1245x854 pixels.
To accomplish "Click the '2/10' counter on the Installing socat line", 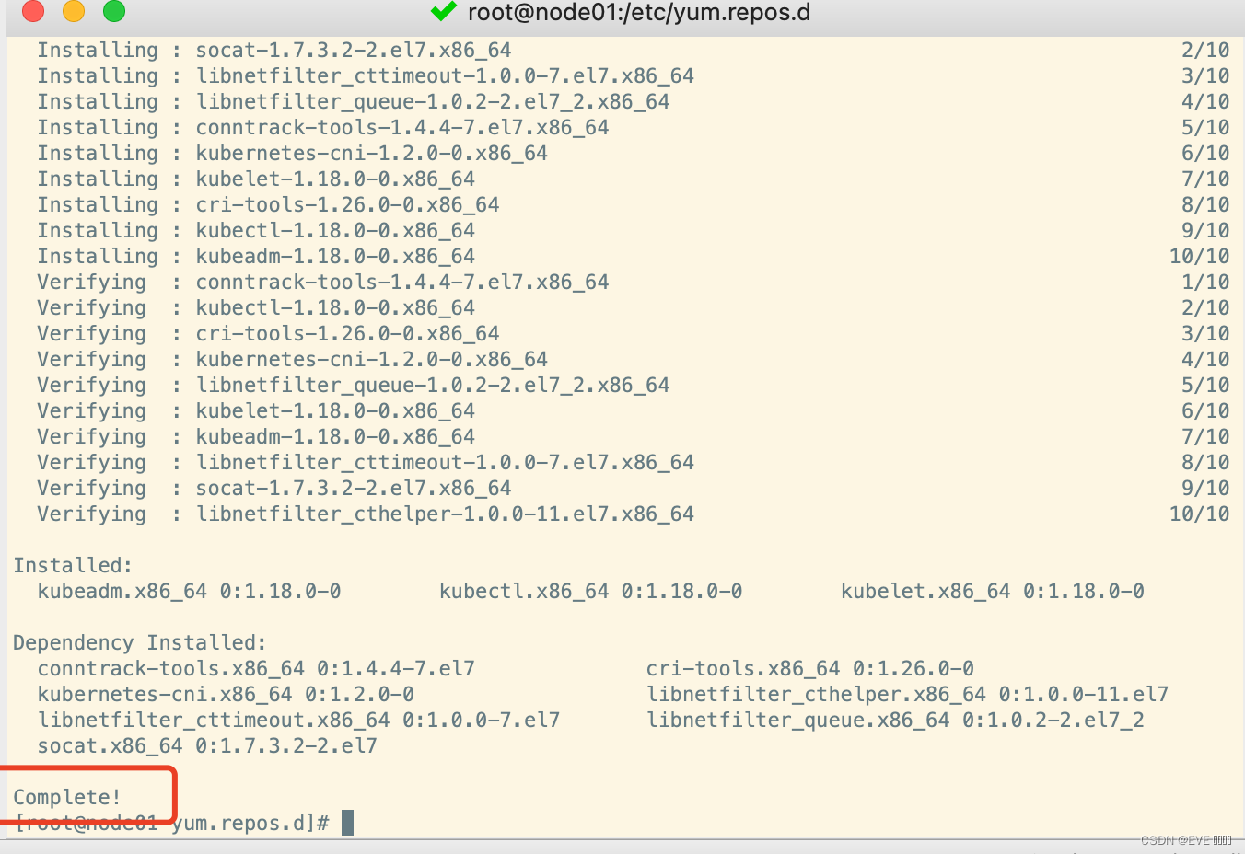I will tap(1205, 51).
